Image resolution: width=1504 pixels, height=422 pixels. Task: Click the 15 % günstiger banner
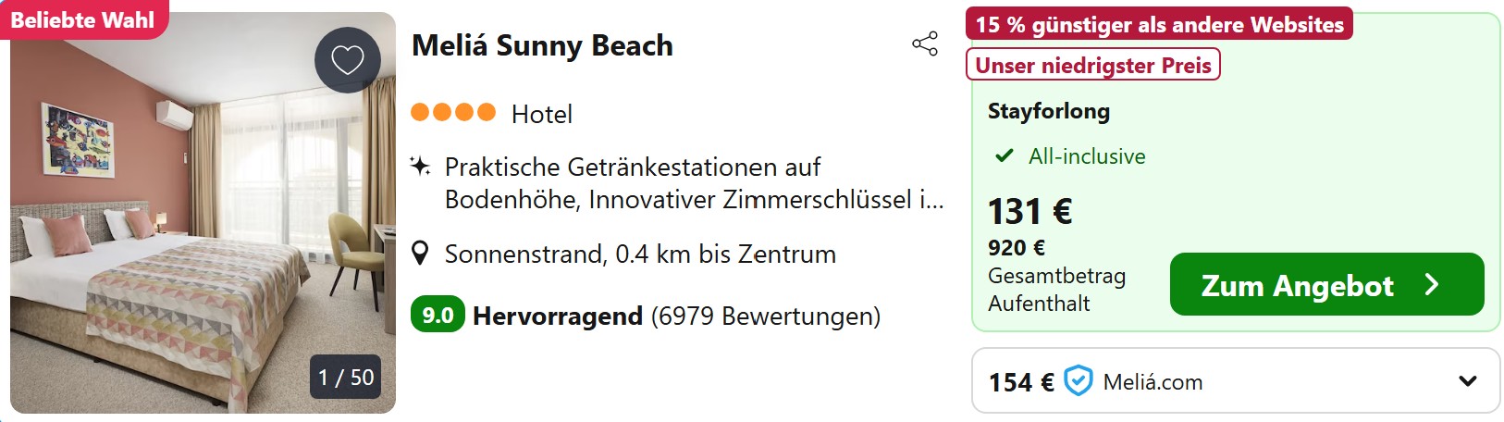tap(1159, 25)
